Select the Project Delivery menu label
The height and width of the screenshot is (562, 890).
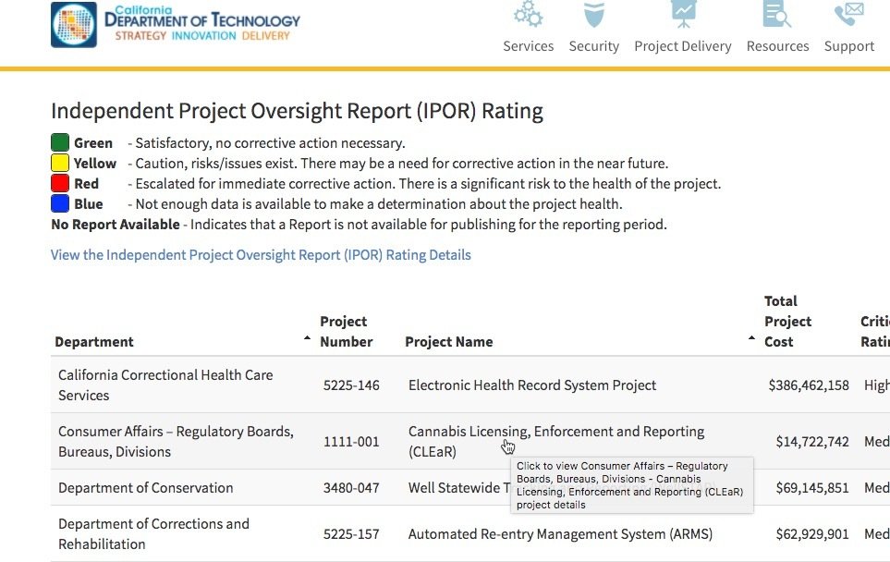pyautogui.click(x=683, y=46)
